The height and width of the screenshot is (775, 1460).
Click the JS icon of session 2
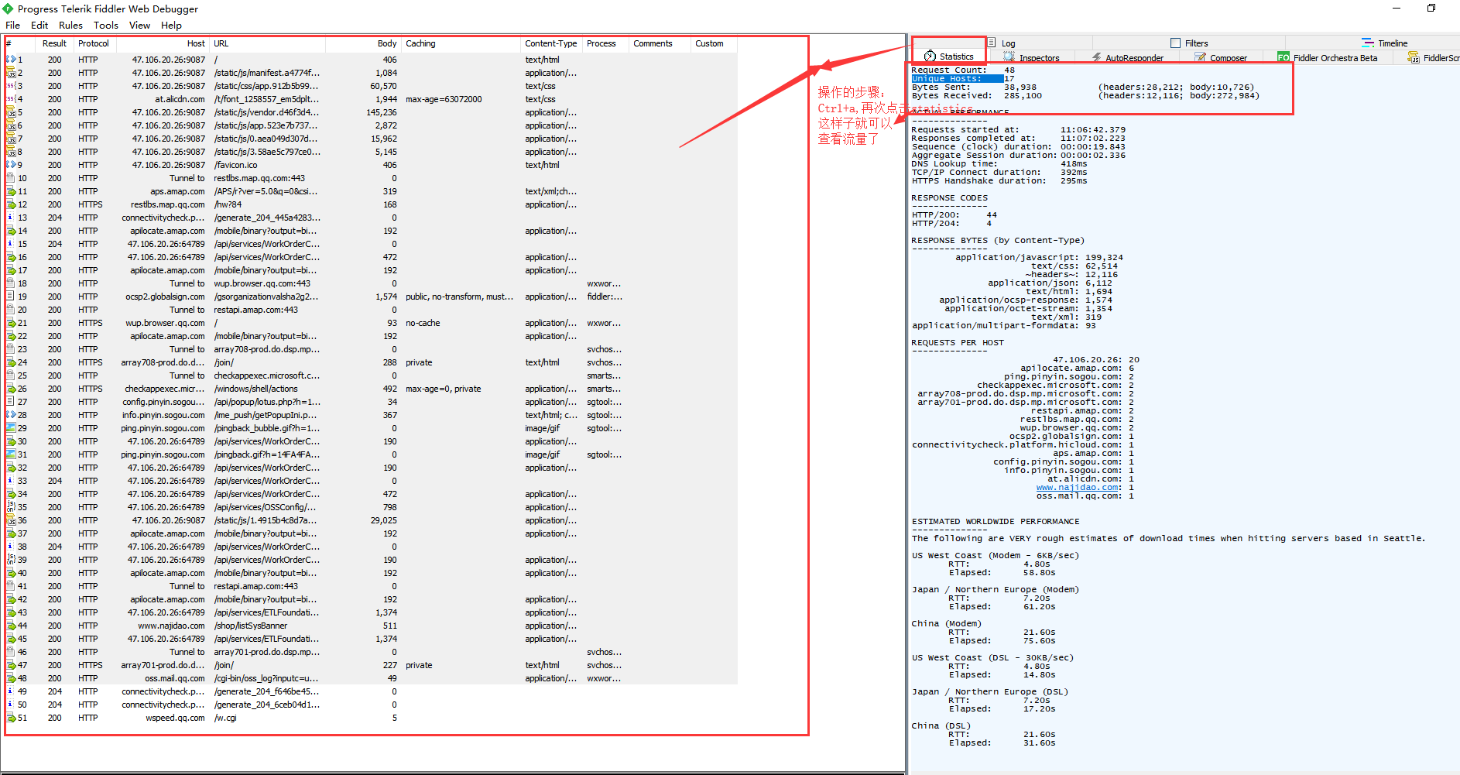(11, 73)
